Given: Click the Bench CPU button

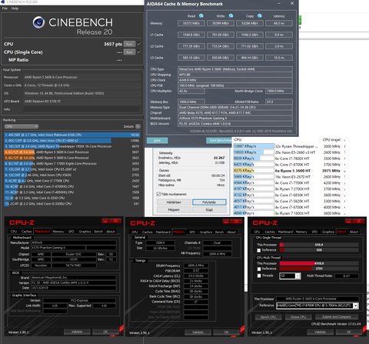Looking at the screenshot, I should click(268, 317).
